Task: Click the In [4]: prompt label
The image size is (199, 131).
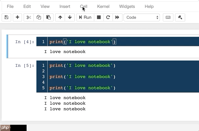Action: [x=25, y=42]
